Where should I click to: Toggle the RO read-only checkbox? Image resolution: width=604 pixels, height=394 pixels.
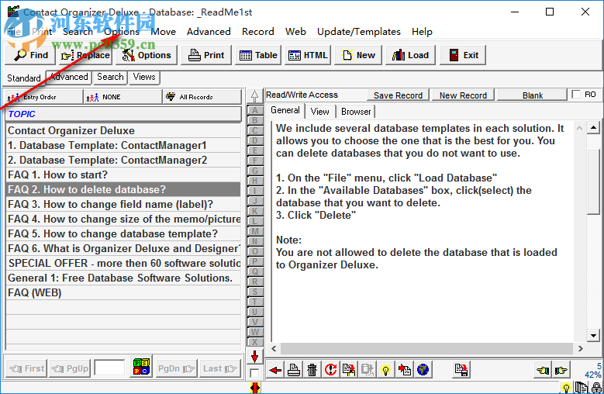pyautogui.click(x=576, y=95)
